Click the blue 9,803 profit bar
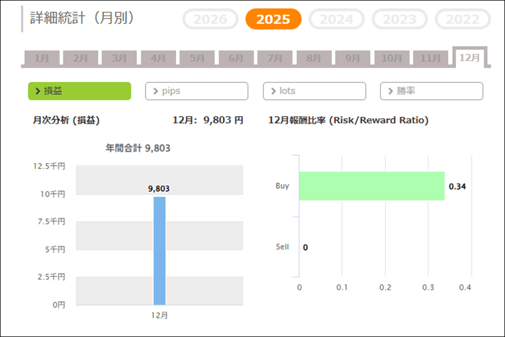The image size is (505, 337). coord(159,251)
